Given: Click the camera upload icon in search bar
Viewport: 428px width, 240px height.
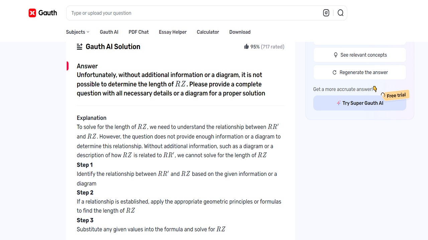Looking at the screenshot, I should pyautogui.click(x=326, y=13).
